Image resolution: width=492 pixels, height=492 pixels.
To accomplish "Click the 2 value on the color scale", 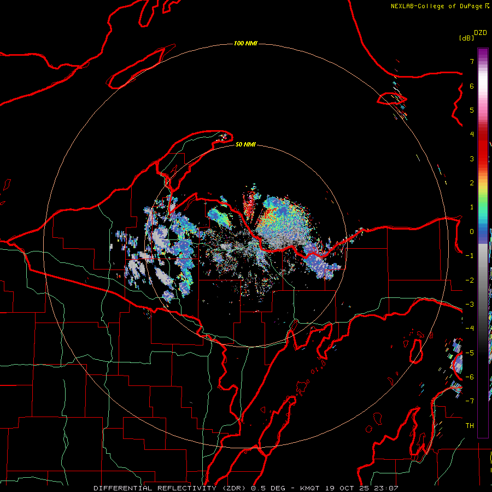I will (x=472, y=183).
